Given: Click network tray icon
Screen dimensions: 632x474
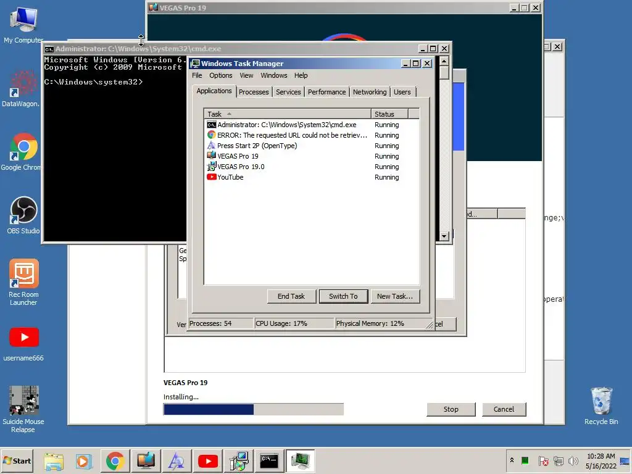Looking at the screenshot, I should pyautogui.click(x=558, y=460).
